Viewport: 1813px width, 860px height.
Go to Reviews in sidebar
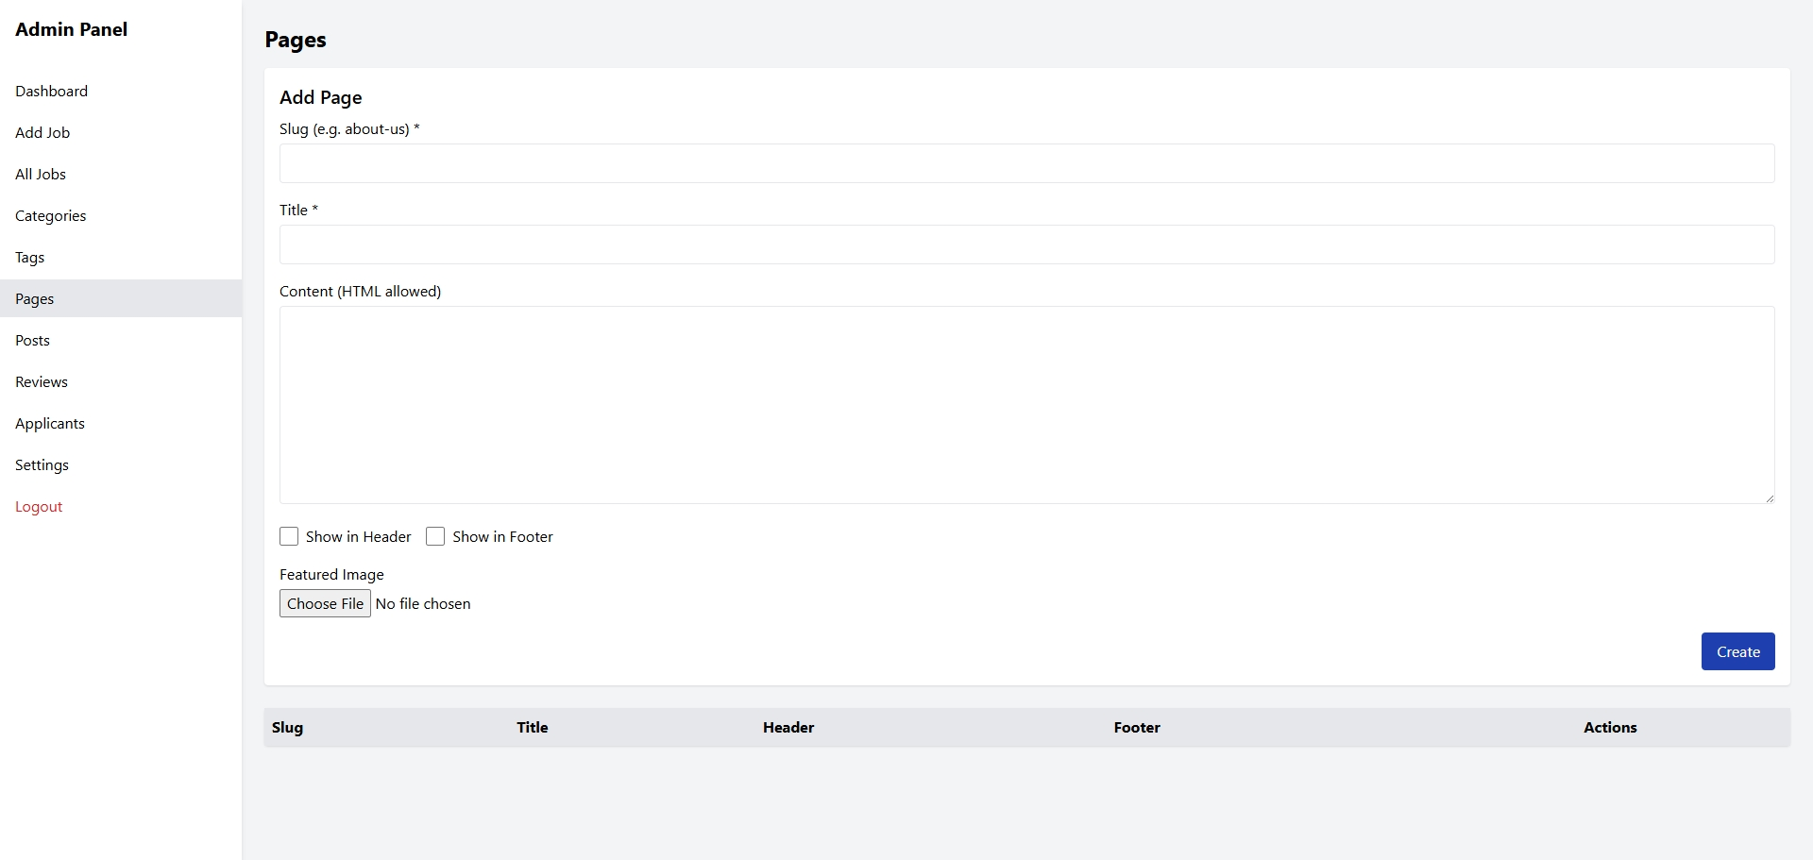[x=42, y=381]
